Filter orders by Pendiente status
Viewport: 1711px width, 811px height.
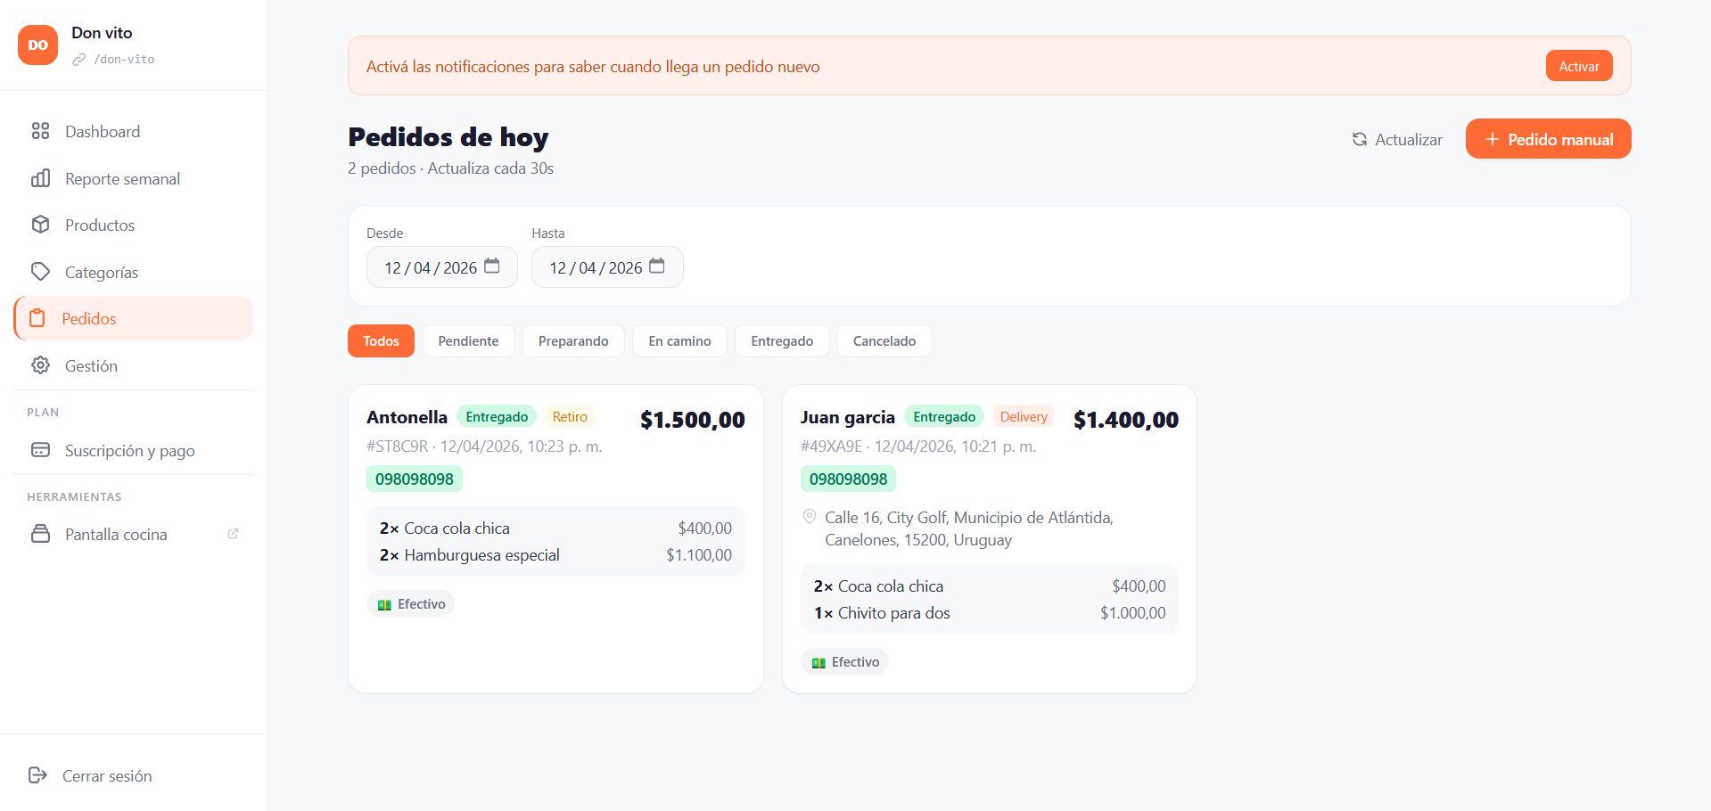468,341
